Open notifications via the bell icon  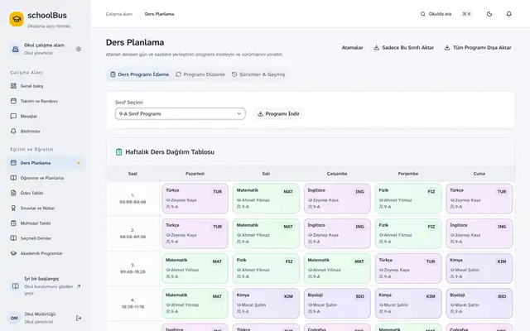[x=508, y=14]
